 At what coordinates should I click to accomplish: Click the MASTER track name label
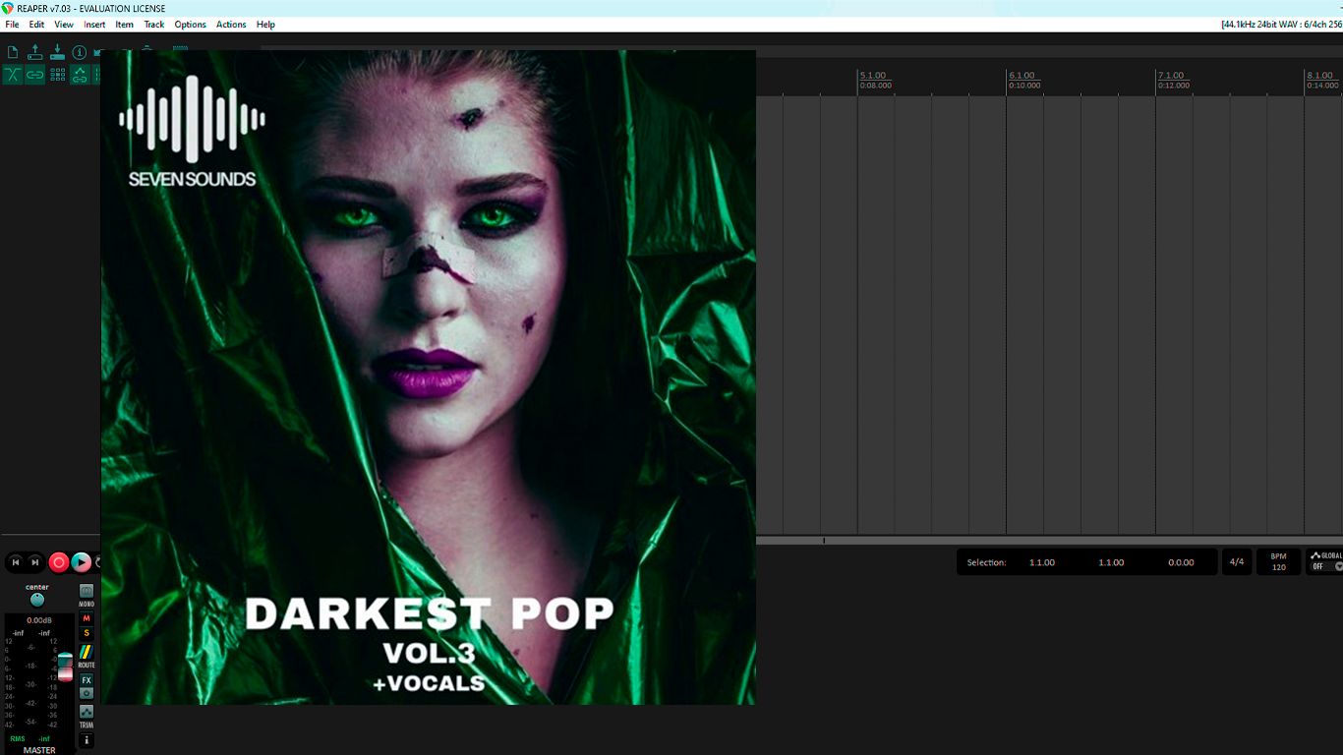pyautogui.click(x=39, y=750)
